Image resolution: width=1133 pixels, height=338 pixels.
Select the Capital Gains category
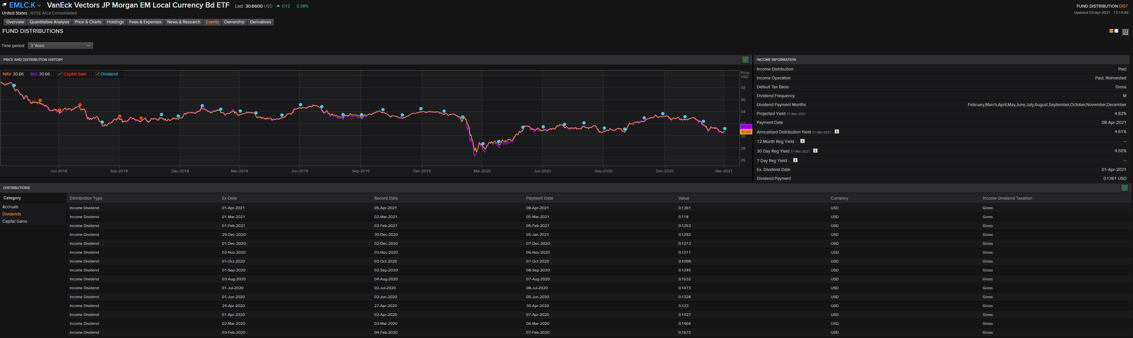(x=15, y=221)
